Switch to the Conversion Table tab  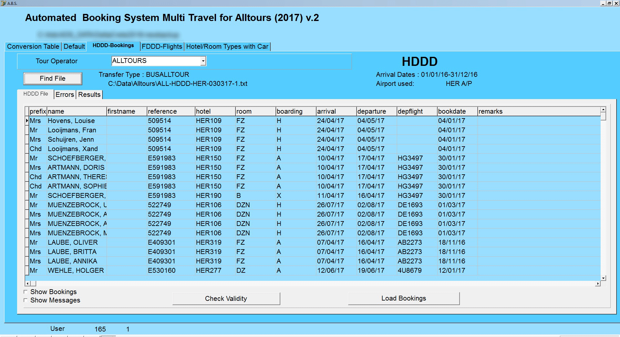(33, 46)
